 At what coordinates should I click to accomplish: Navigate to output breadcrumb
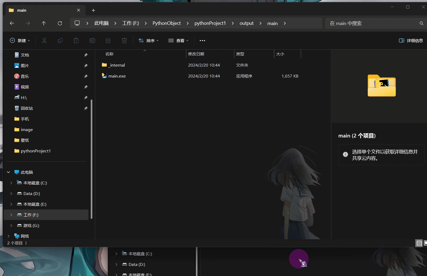point(247,23)
